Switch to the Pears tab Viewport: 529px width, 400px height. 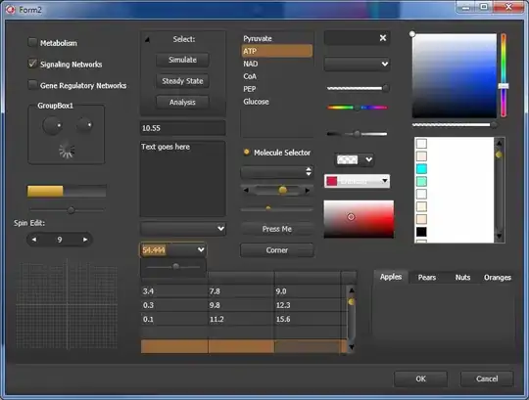point(427,278)
